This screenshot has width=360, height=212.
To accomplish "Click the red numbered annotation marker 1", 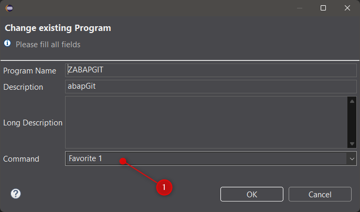I will pyautogui.click(x=164, y=187).
